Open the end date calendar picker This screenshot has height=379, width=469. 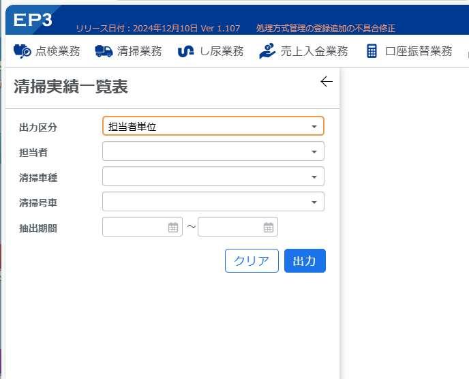[269, 228]
